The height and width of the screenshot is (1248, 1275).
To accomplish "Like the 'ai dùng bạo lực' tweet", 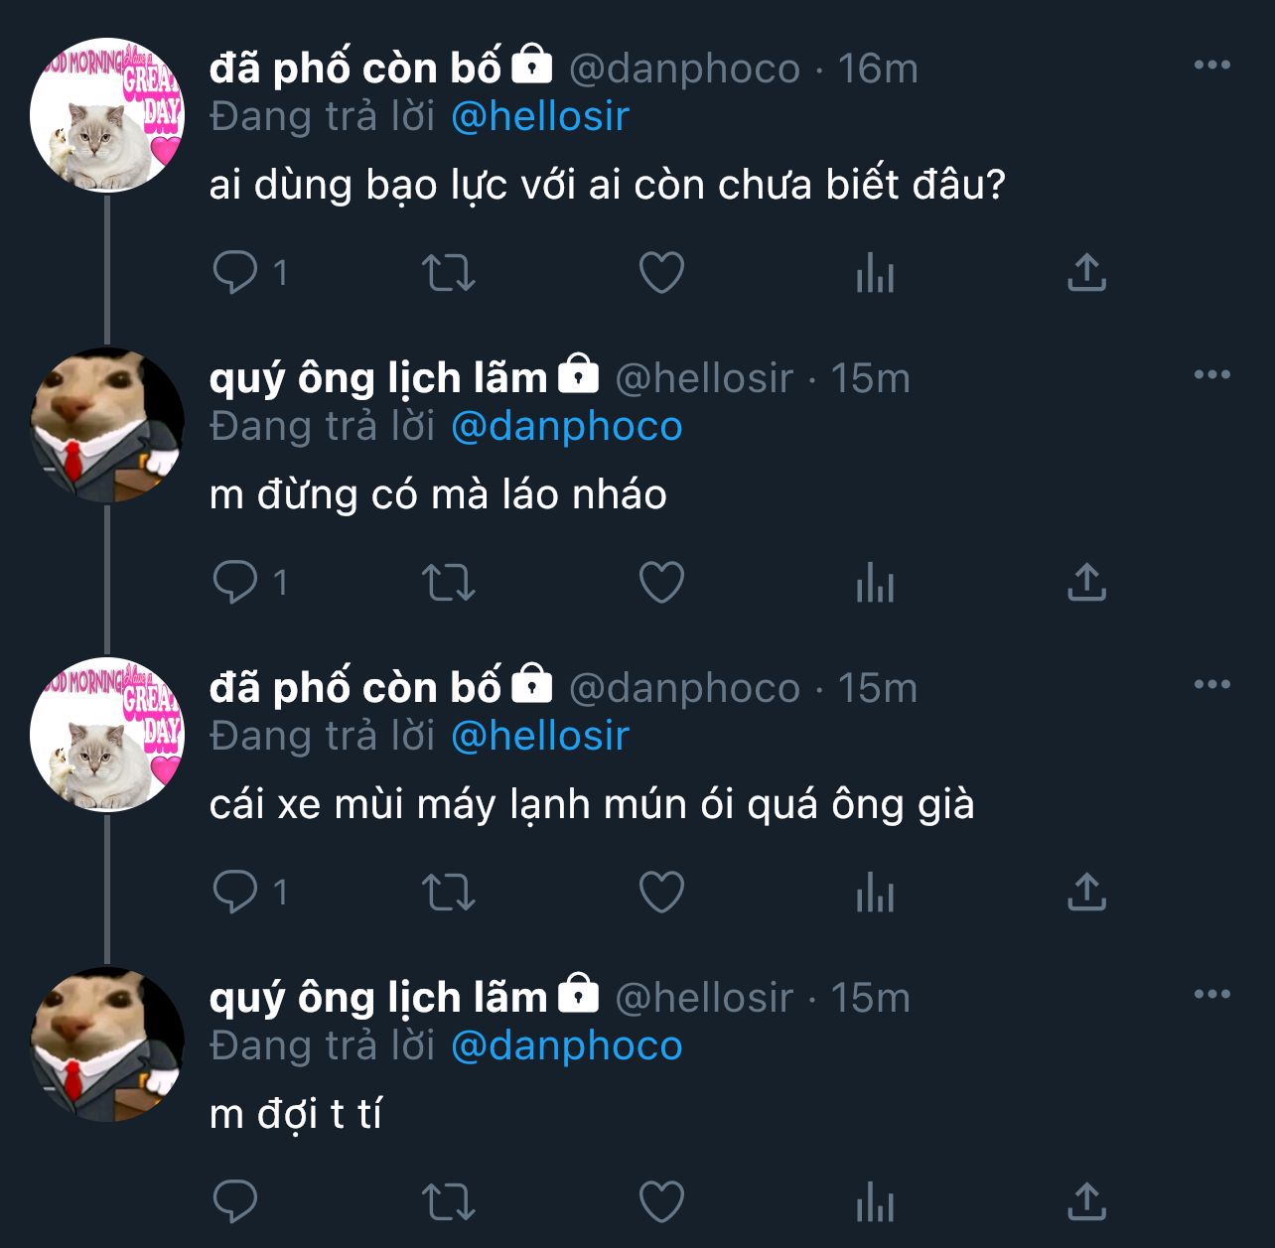I will click(661, 273).
